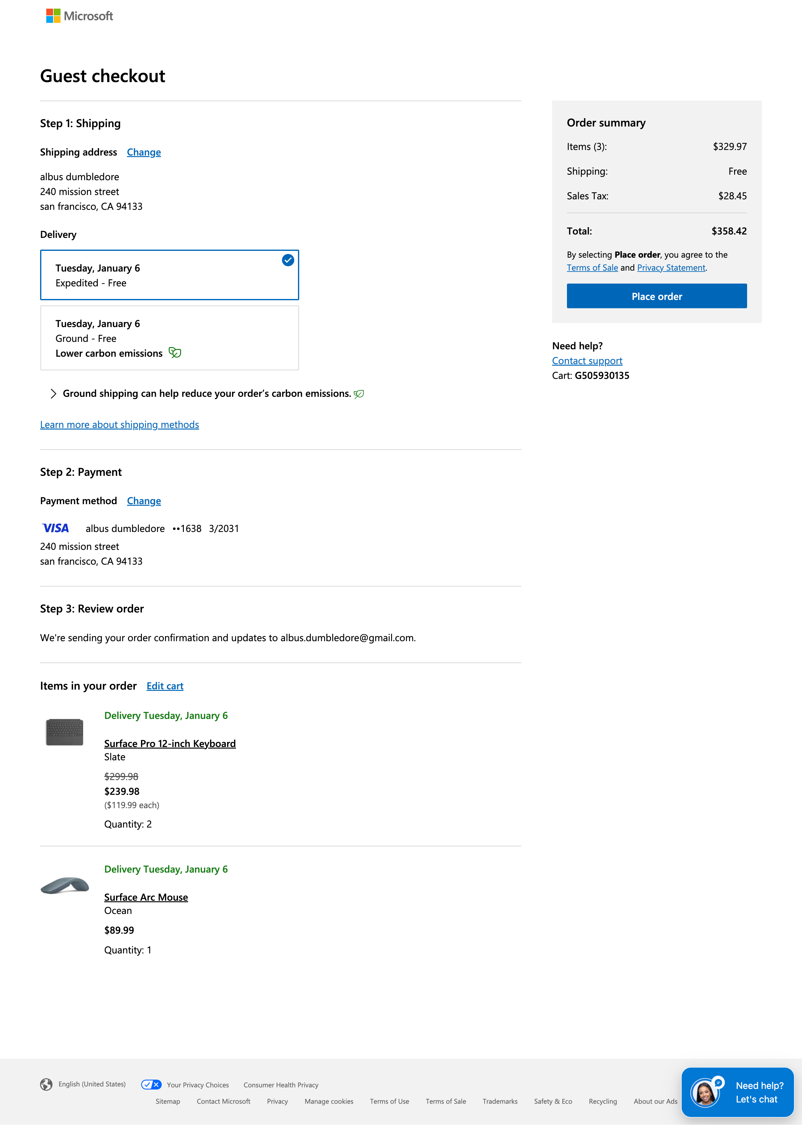Change the shipping address
The height and width of the screenshot is (1125, 802).
(x=144, y=152)
